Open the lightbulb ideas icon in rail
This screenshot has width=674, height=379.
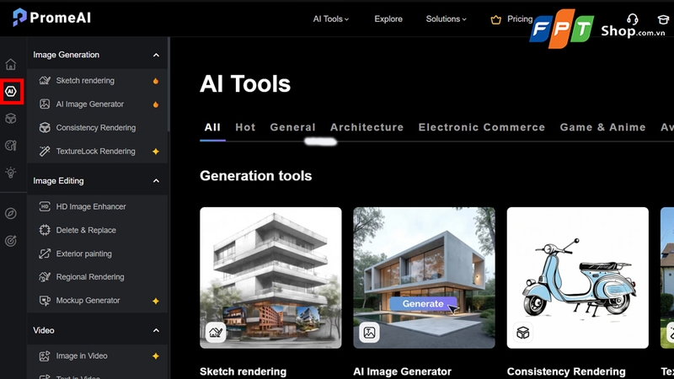click(x=11, y=173)
